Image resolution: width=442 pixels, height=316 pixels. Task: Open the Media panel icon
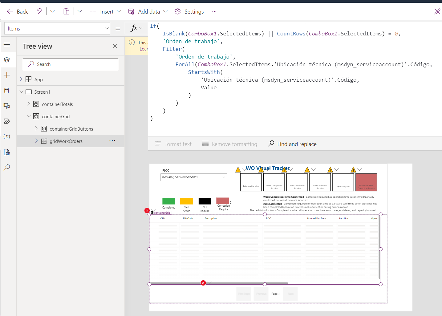[7, 106]
